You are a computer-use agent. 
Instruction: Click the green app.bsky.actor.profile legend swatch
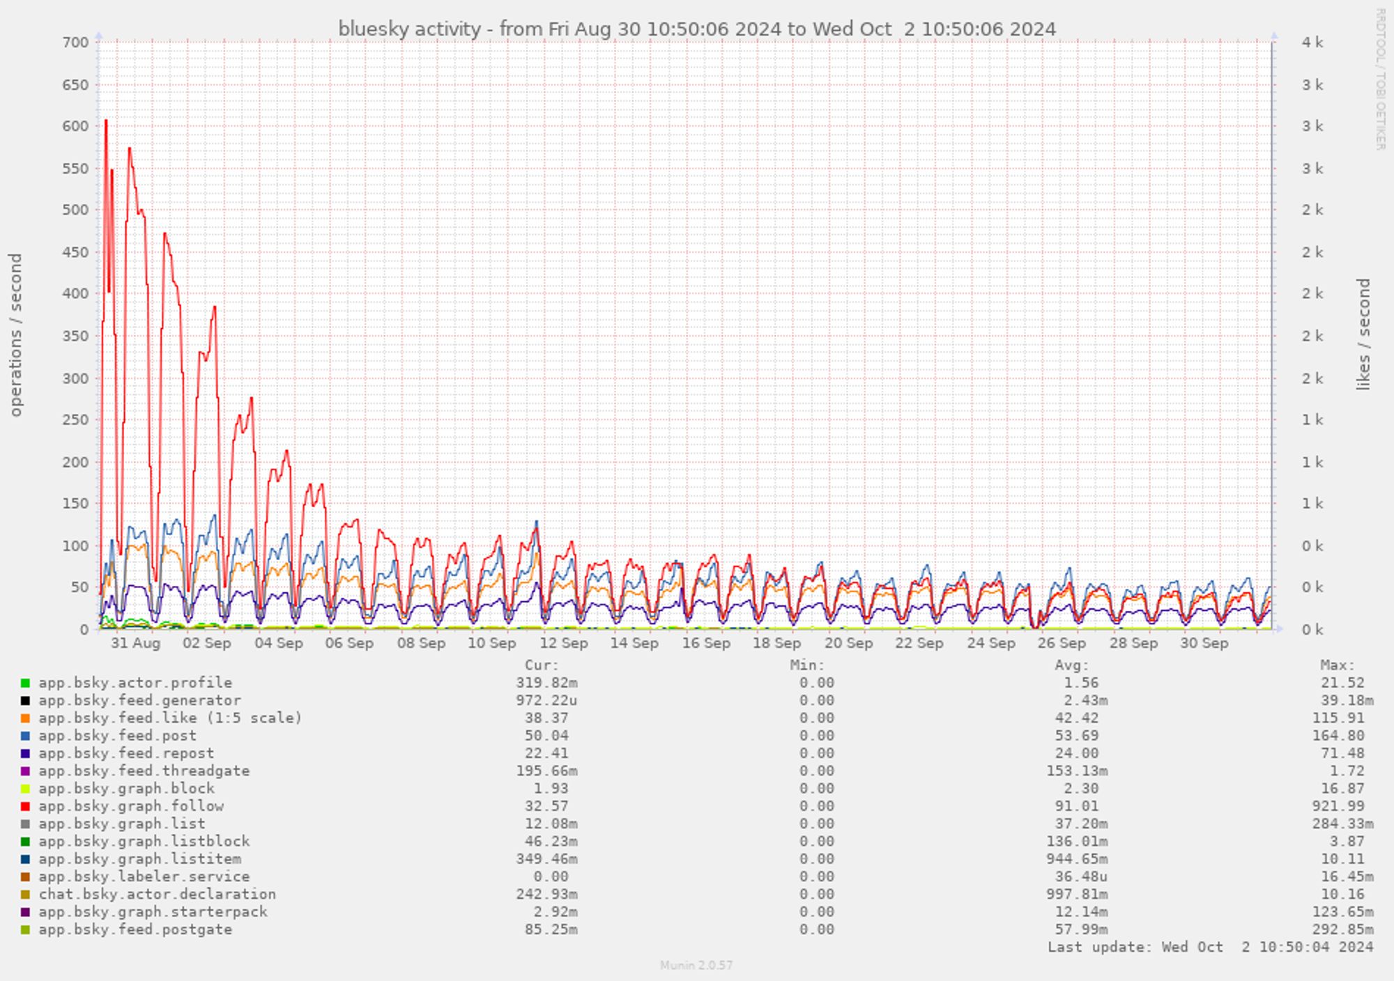point(25,683)
